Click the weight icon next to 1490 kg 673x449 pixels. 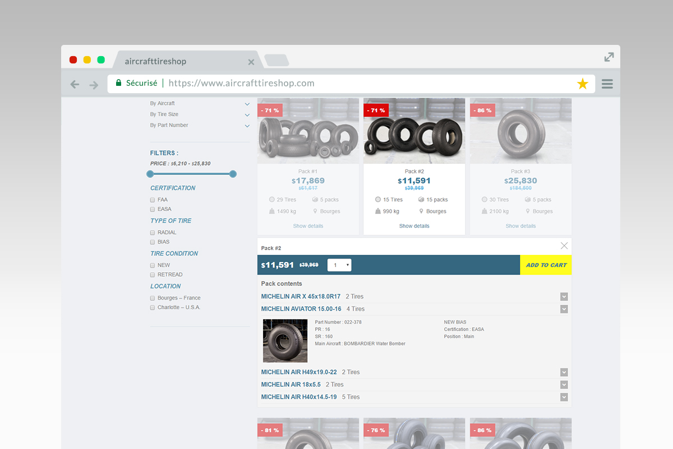(x=272, y=212)
